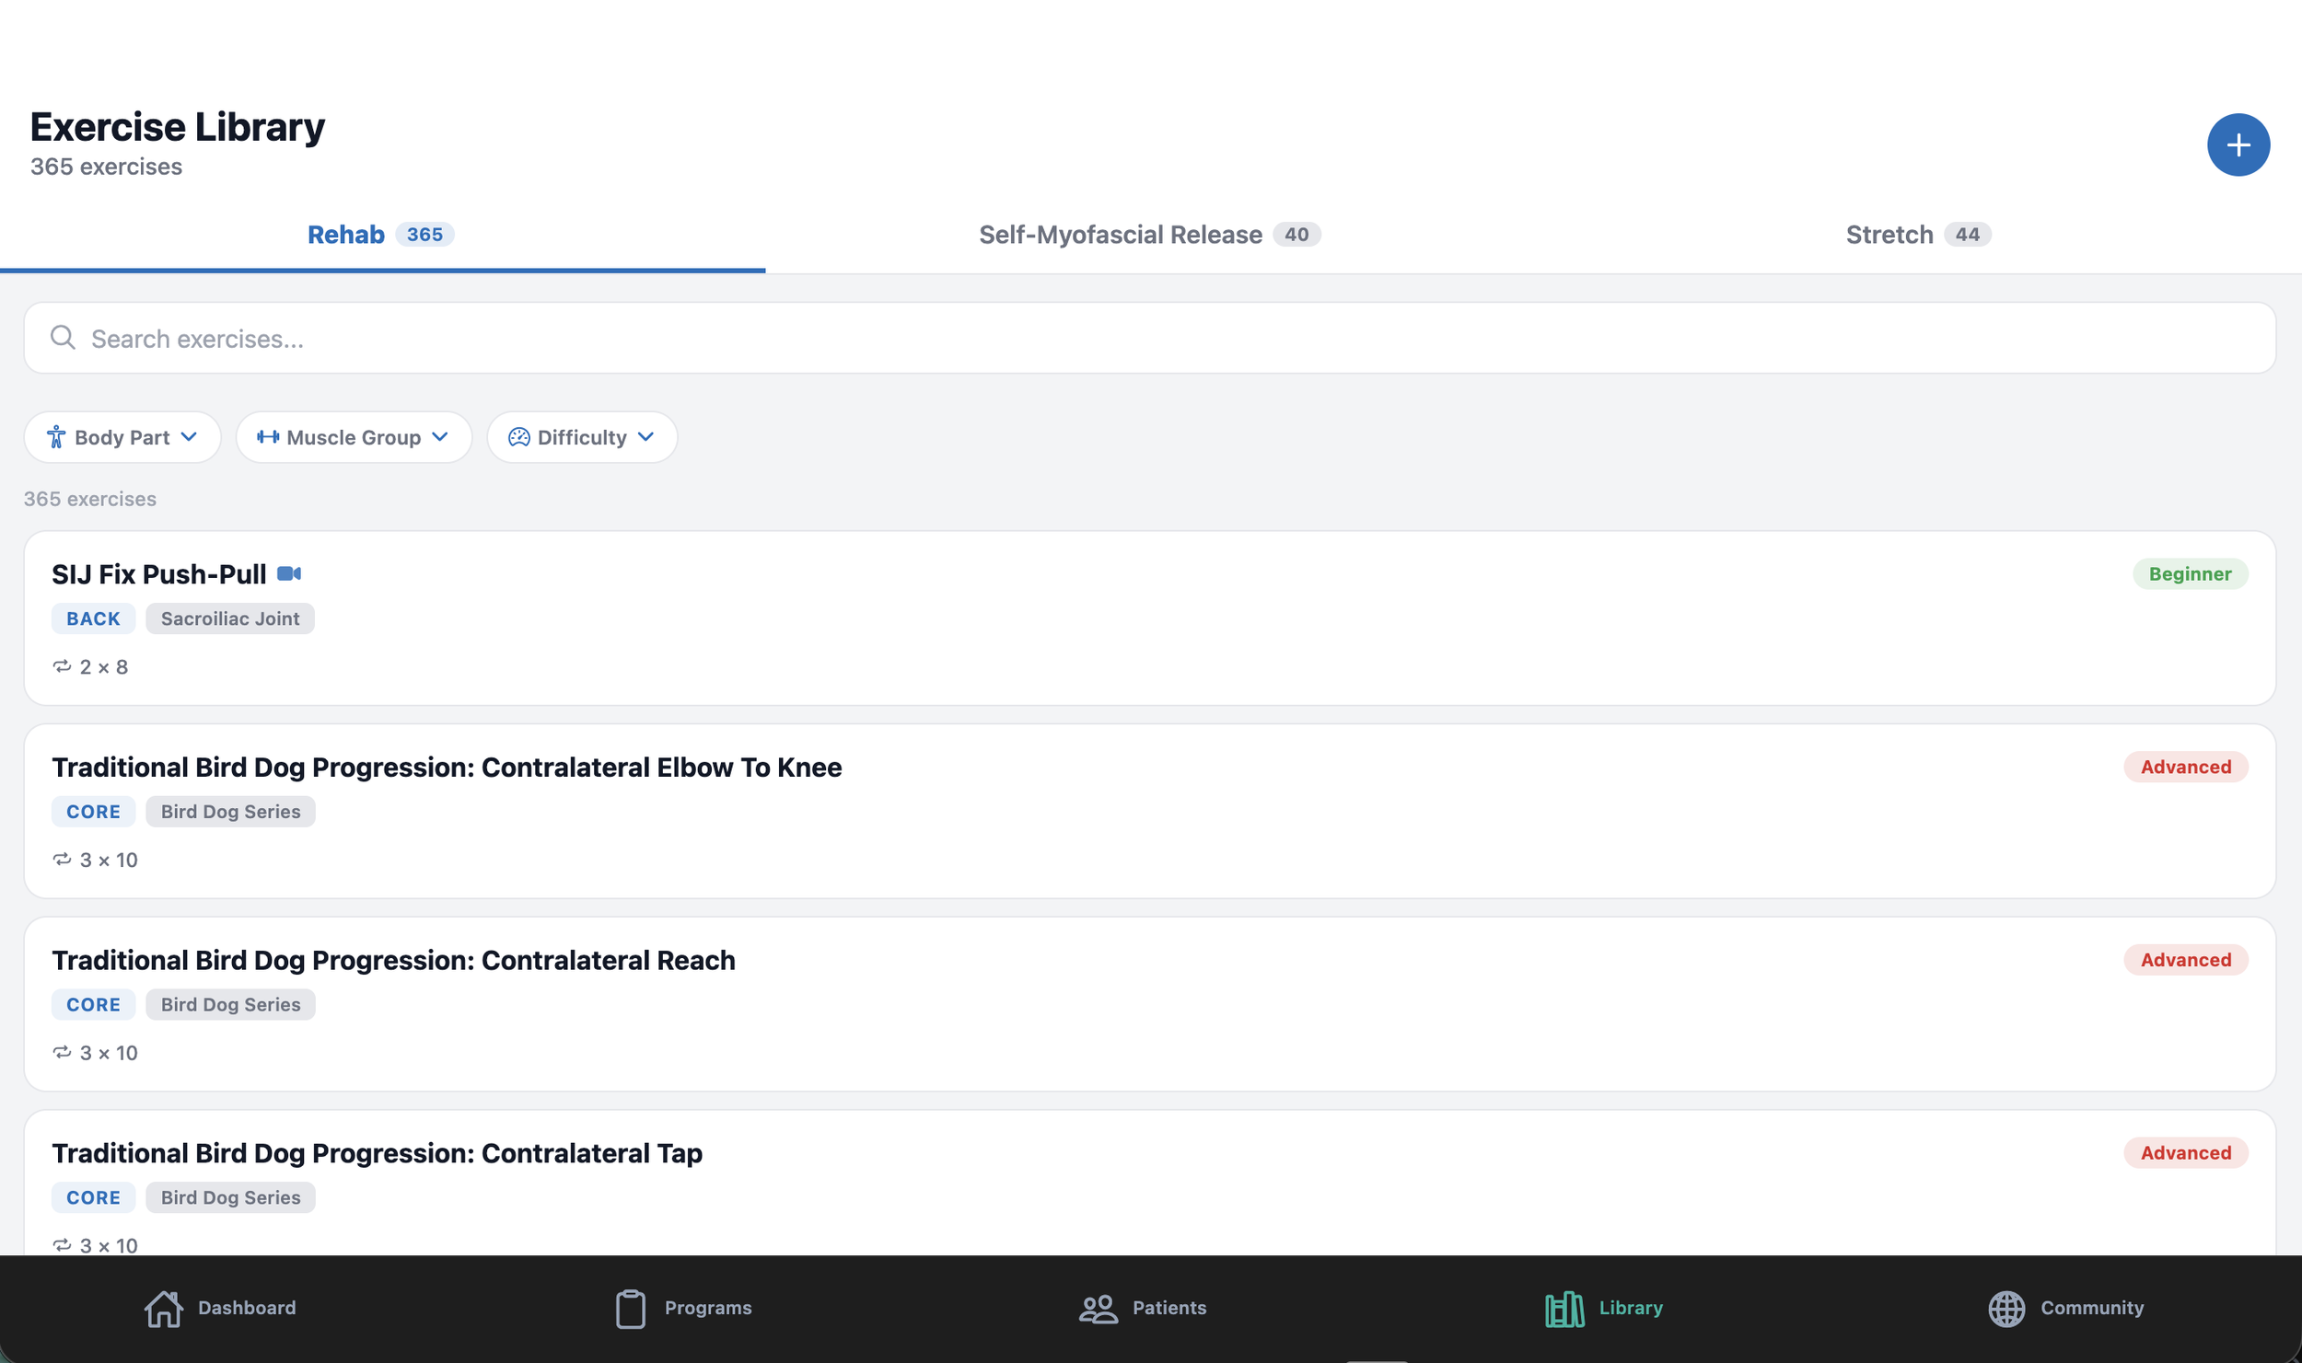
Task: Go to Community in bottom navigation
Action: coord(2065,1308)
